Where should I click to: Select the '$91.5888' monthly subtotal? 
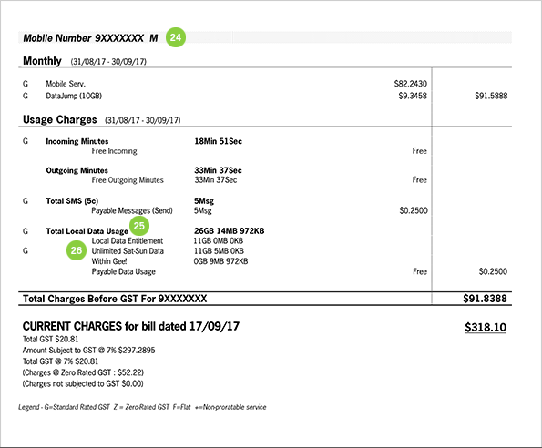coord(491,96)
